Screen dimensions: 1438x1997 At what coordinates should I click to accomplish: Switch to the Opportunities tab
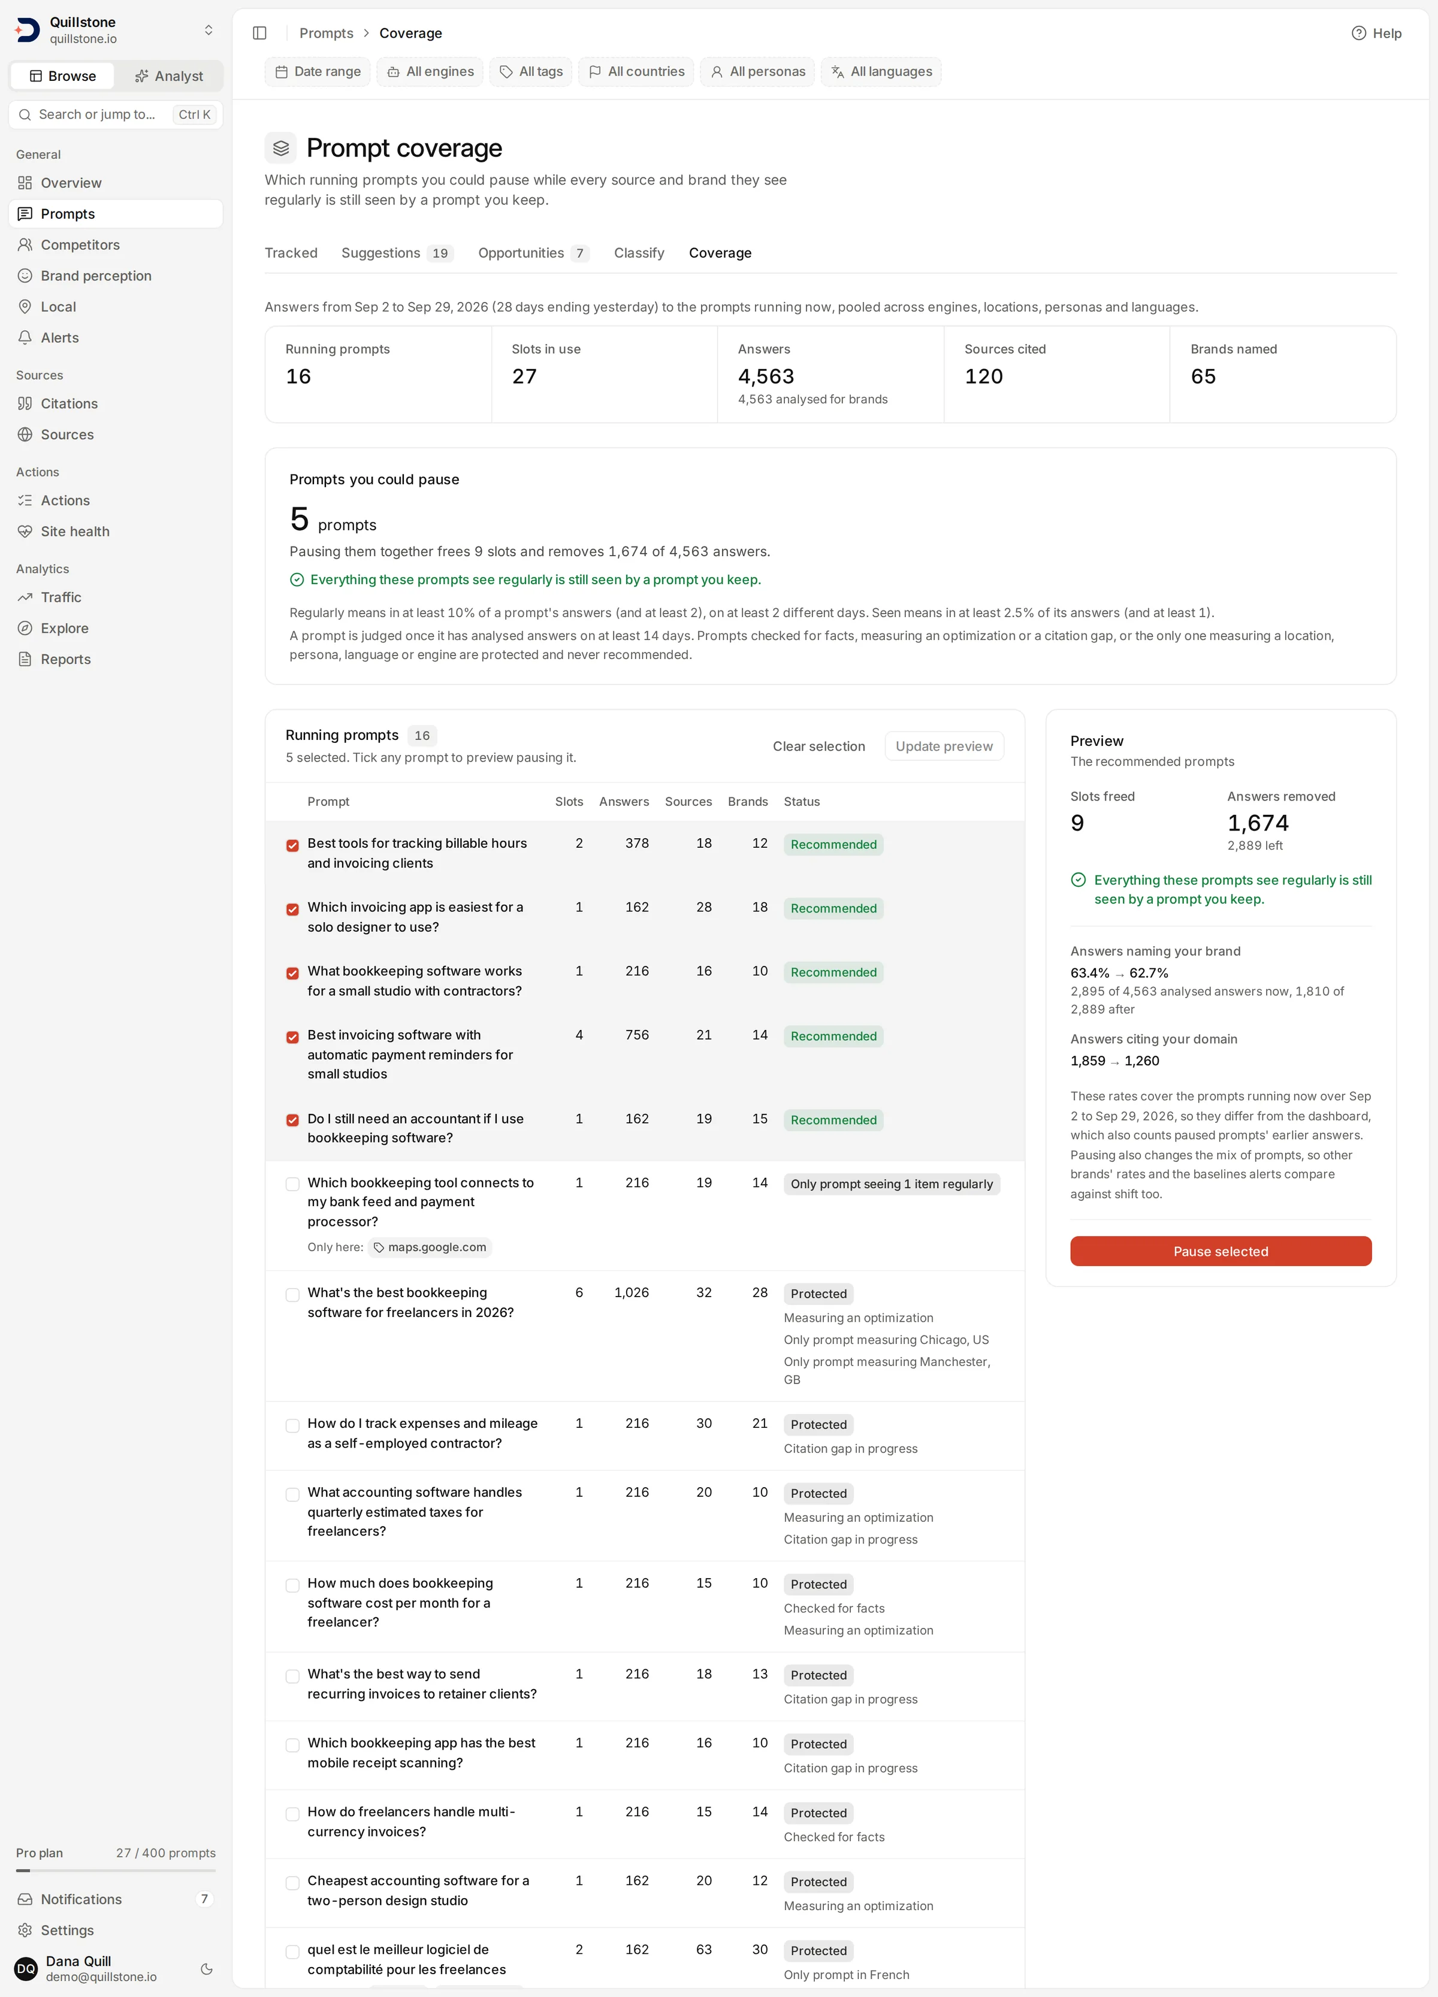534,253
